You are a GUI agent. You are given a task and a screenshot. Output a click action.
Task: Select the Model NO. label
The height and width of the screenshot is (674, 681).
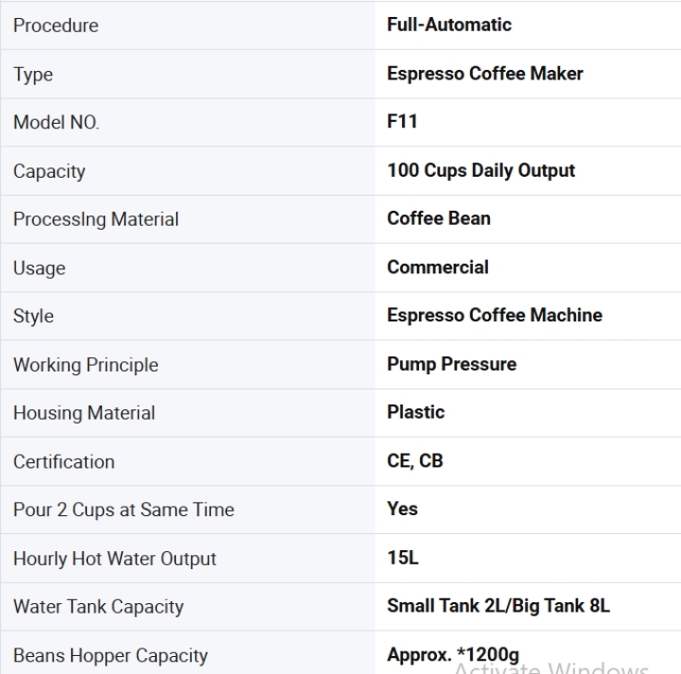pos(56,122)
